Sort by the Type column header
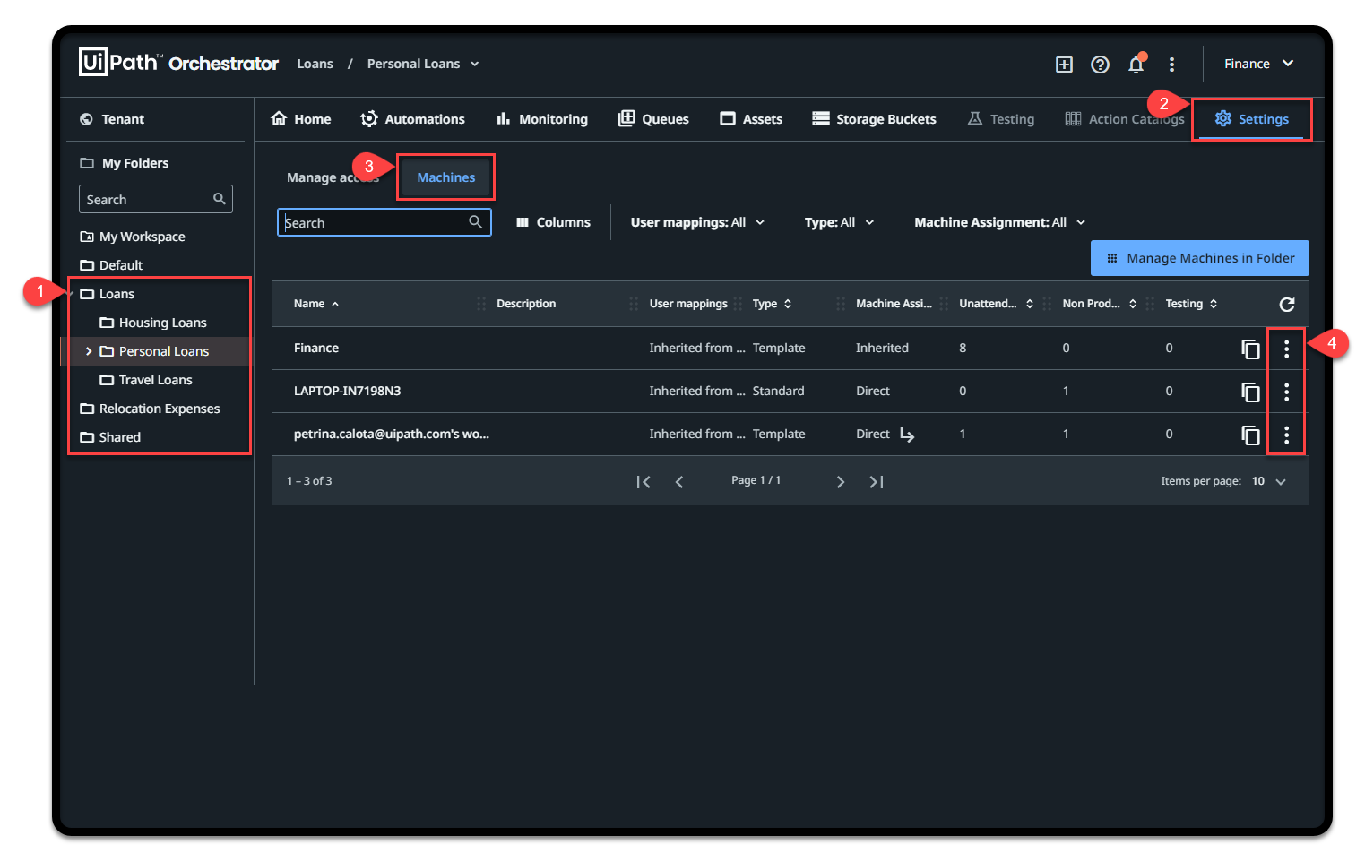The height and width of the screenshot is (853, 1365). pos(772,304)
